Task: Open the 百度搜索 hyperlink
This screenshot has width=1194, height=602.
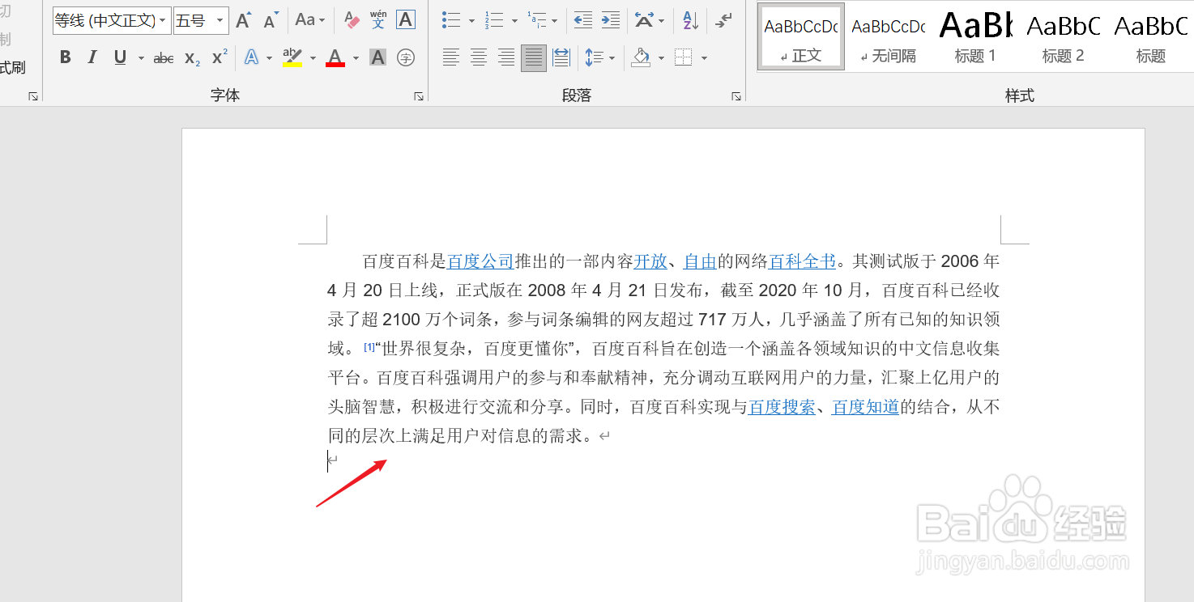Action: pyautogui.click(x=782, y=407)
